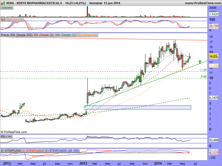
Task: Select the MM (Simple 26) label
Action: (x=44, y=35)
